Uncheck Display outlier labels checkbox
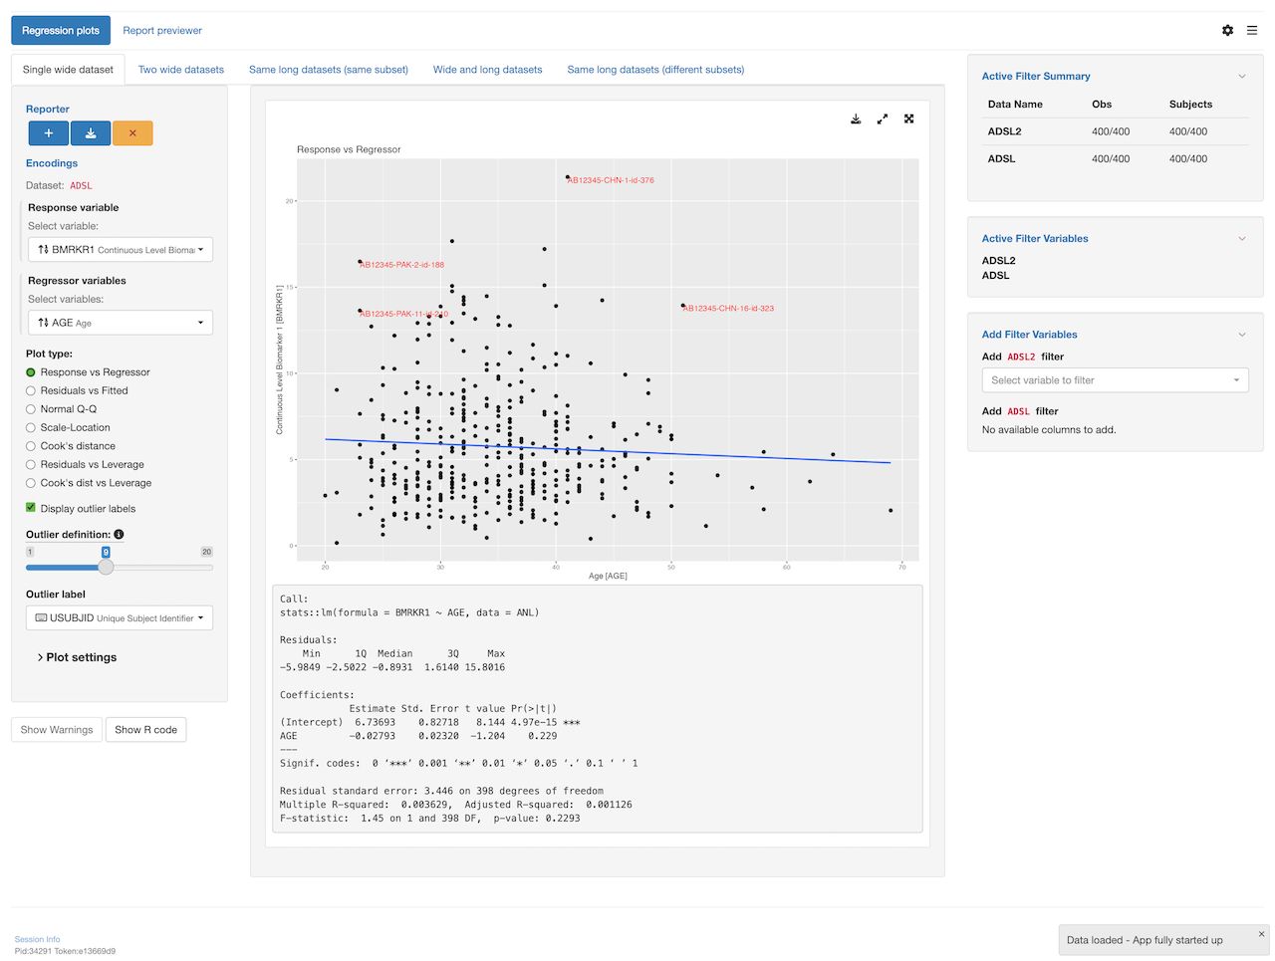The image size is (1275, 961). coord(31,508)
